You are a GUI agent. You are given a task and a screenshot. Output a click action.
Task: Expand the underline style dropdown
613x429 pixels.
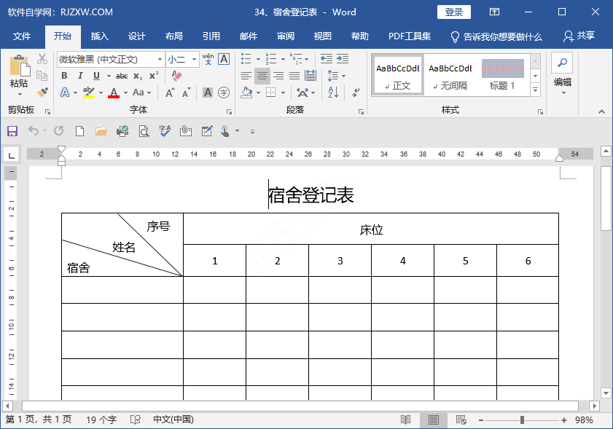point(108,75)
